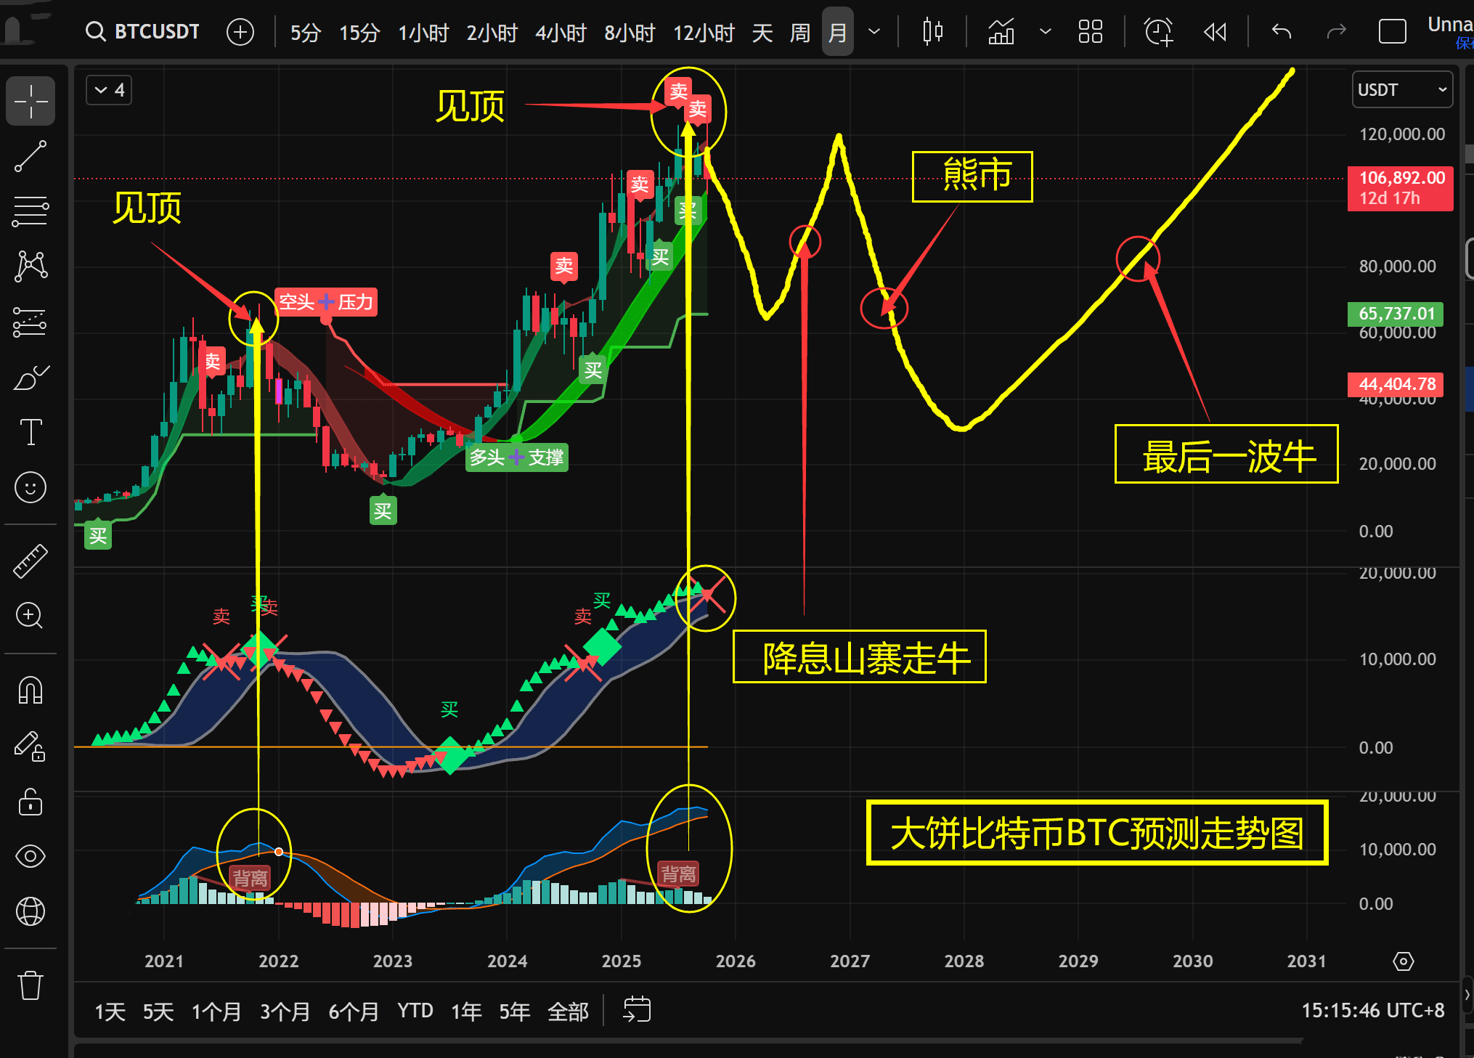Screen dimensions: 1474x1058
Task: Click the create alert clock icon
Action: (x=1158, y=32)
